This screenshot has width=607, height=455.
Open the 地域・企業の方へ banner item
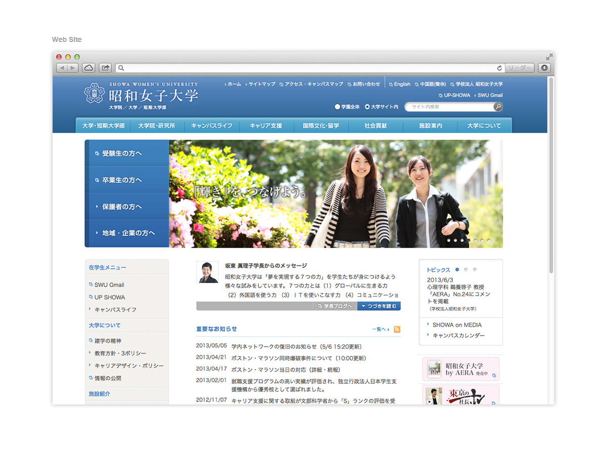coord(127,233)
